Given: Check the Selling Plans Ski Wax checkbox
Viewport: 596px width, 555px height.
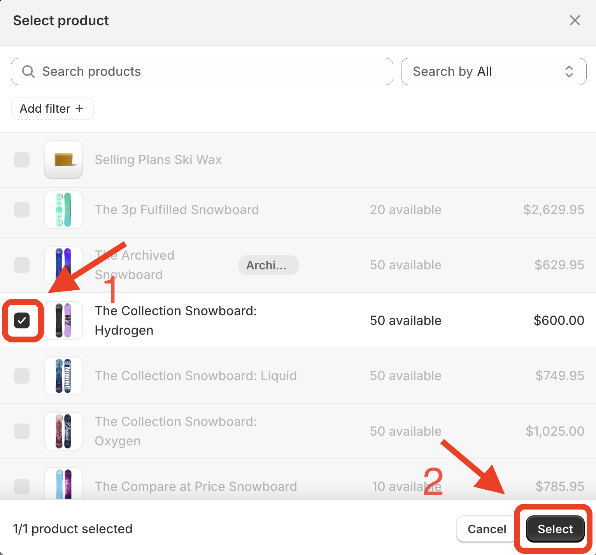Looking at the screenshot, I should click(x=22, y=160).
